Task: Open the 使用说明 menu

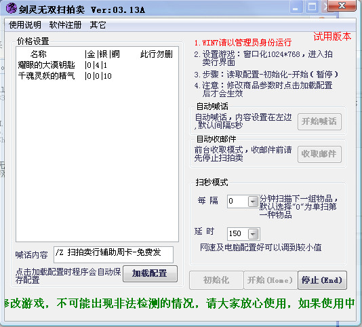Action: [25, 24]
